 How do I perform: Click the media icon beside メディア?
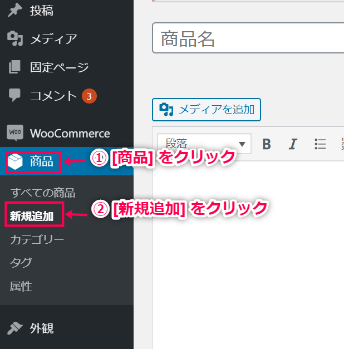click(15, 39)
